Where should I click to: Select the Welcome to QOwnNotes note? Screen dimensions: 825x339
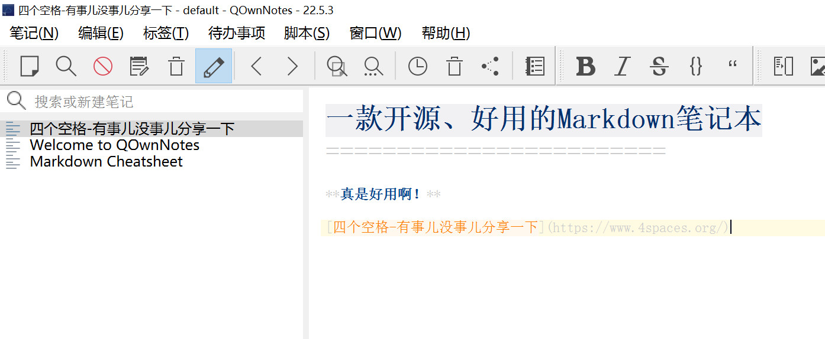pos(114,145)
